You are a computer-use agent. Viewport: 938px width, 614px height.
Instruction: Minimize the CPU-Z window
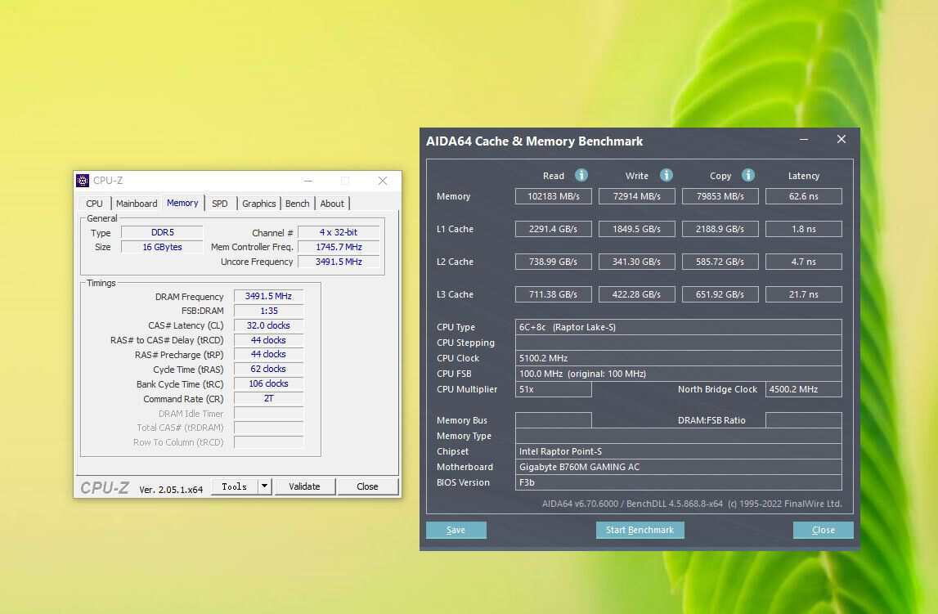(x=307, y=181)
